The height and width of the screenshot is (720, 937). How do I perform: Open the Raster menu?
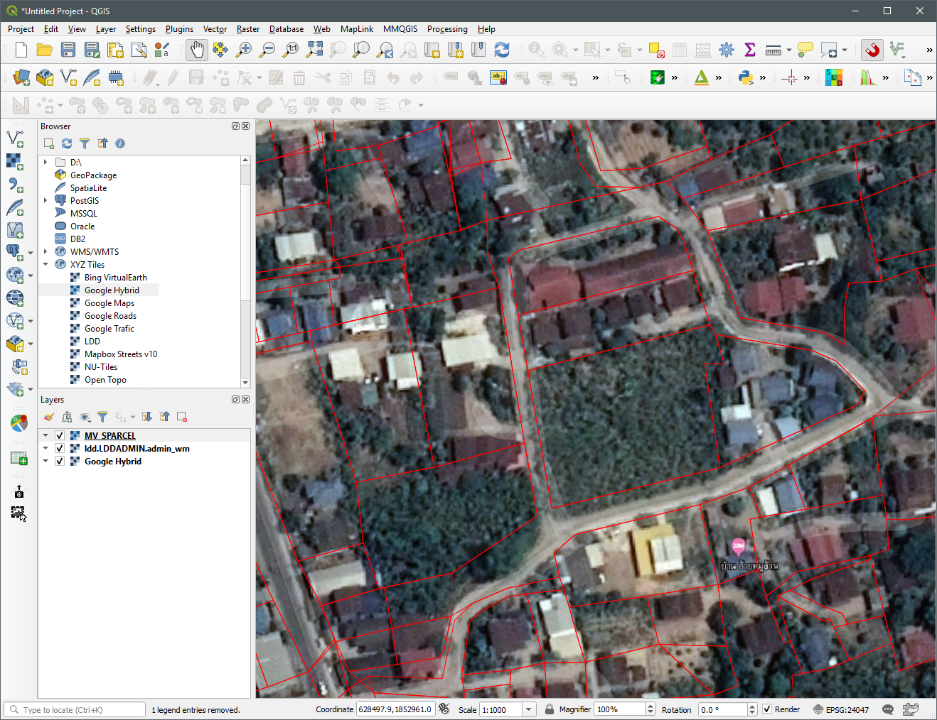247,29
